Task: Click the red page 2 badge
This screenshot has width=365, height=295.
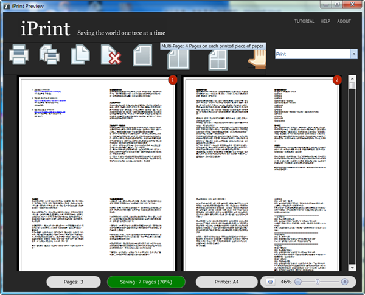Action: click(x=337, y=80)
